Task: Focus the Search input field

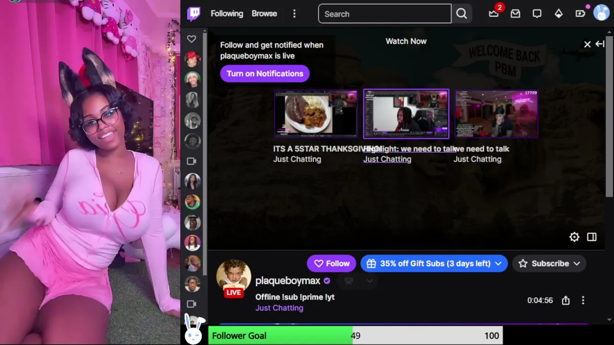Action: tap(385, 14)
